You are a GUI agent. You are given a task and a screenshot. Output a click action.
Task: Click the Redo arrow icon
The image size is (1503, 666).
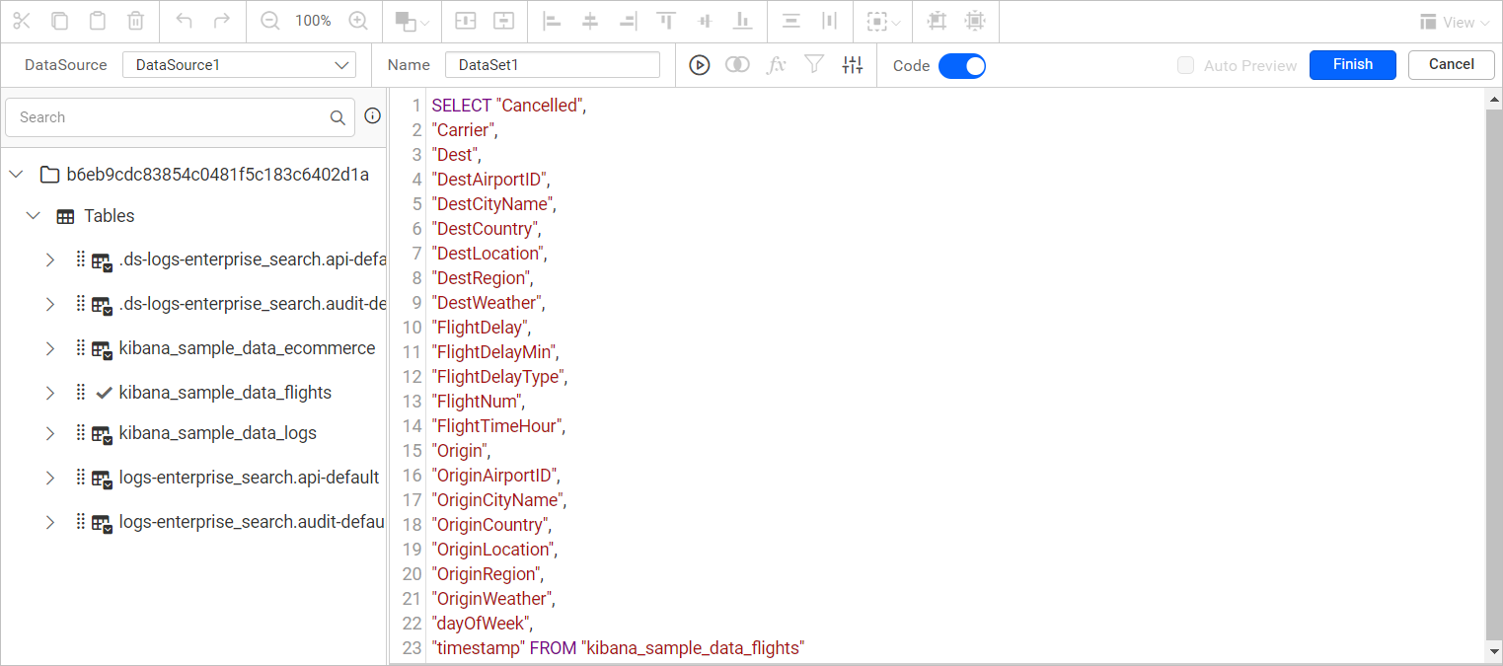tap(222, 21)
